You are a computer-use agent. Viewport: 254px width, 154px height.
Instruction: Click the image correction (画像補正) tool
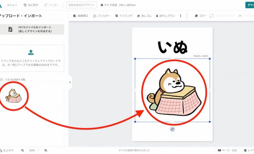[x=81, y=16]
